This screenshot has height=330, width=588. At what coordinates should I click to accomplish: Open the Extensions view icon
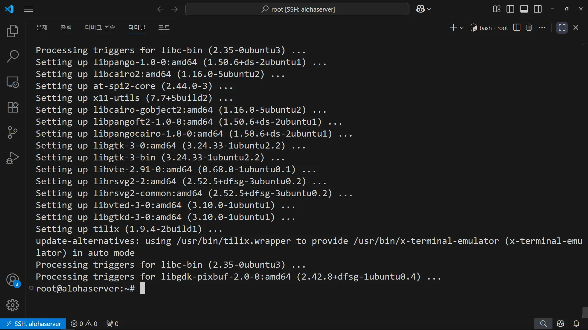[13, 107]
